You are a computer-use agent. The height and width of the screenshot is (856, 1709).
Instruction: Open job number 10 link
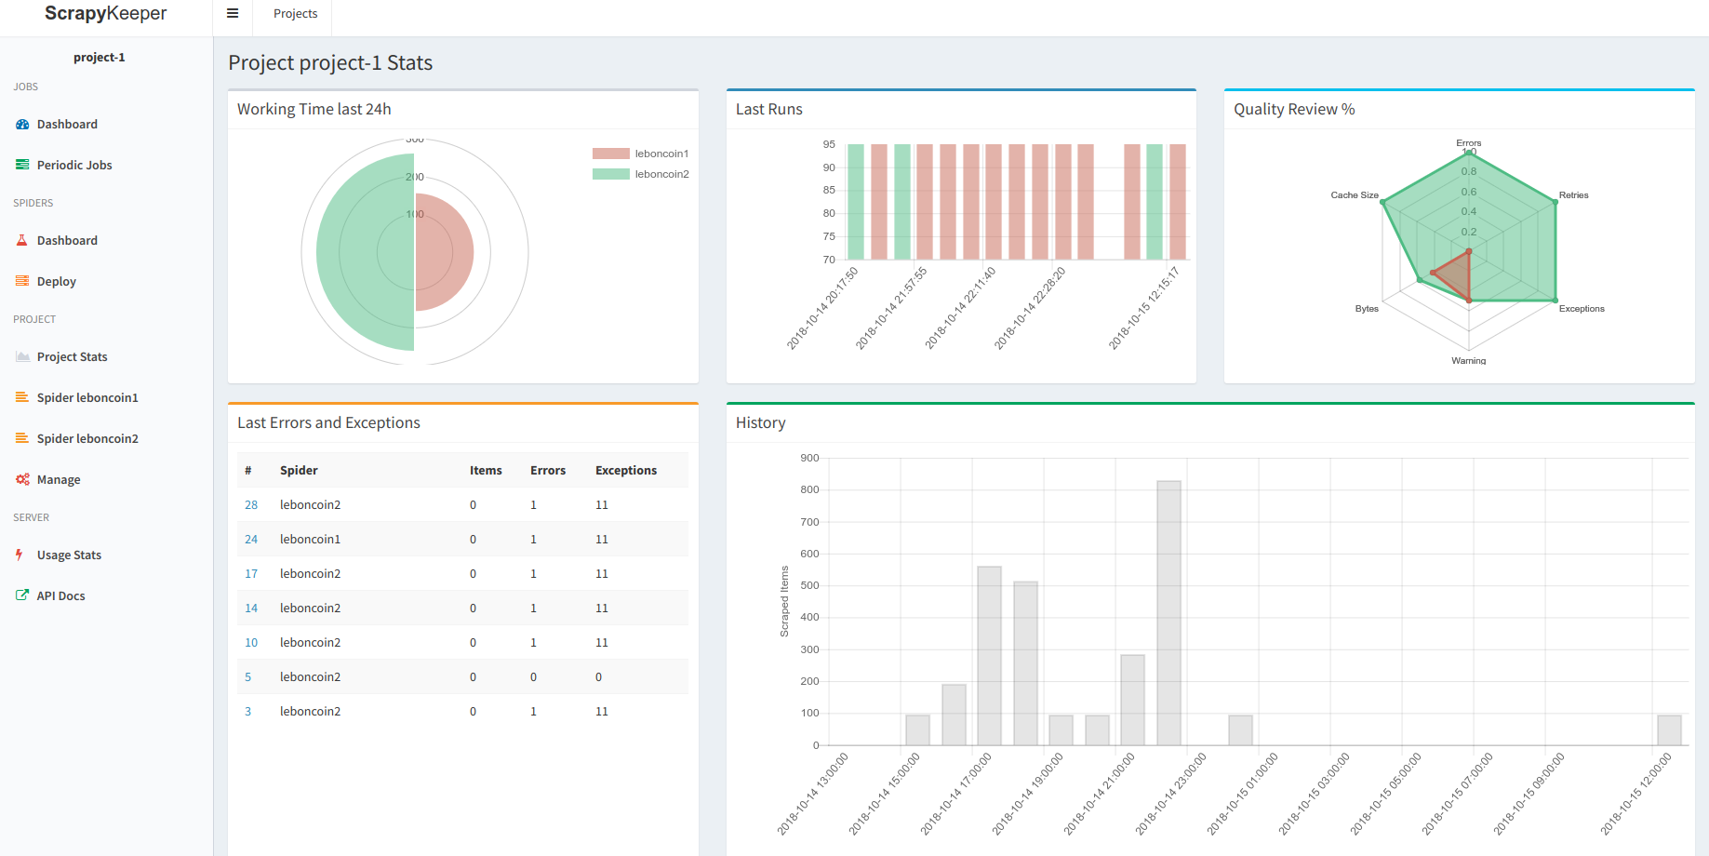(x=251, y=642)
